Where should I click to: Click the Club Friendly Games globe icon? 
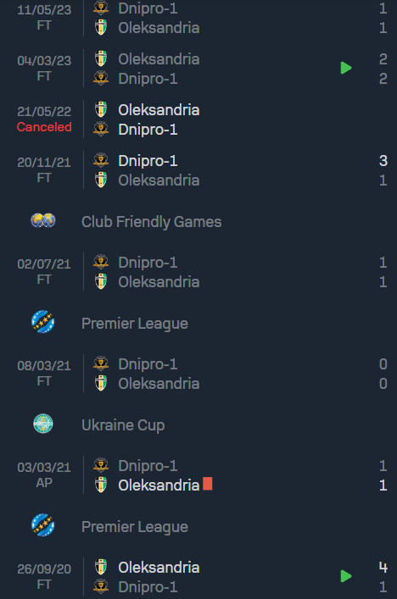point(43,221)
